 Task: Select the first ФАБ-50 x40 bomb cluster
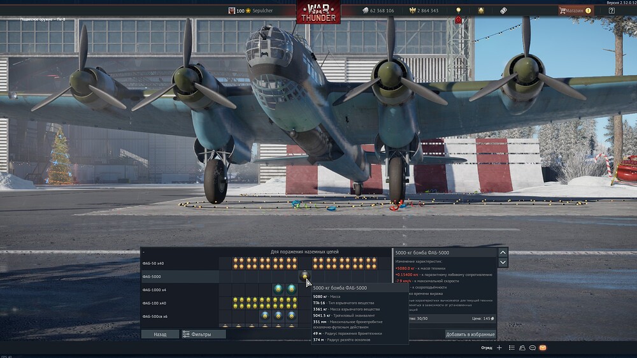[238, 263]
